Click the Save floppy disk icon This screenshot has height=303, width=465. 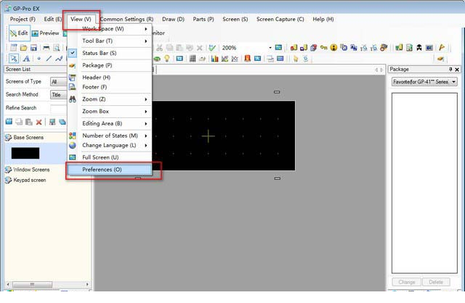[x=34, y=48]
